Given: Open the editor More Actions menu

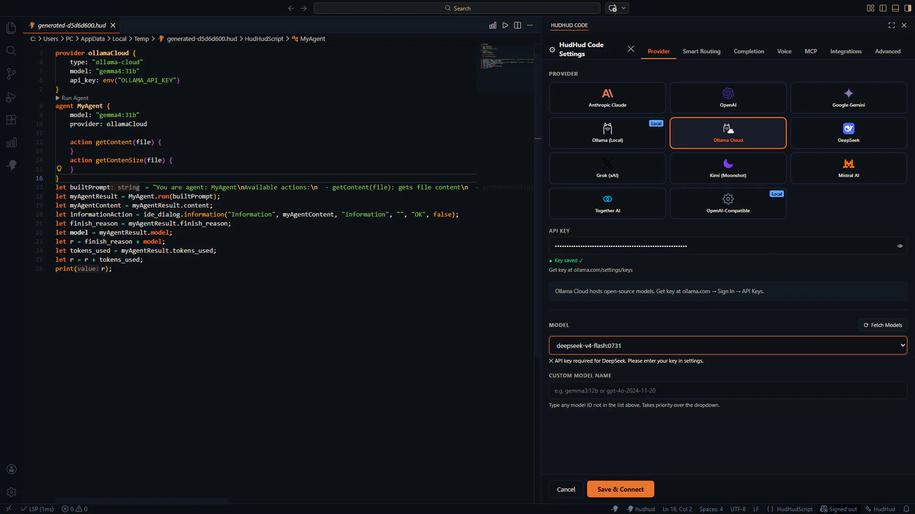Looking at the screenshot, I should point(530,25).
